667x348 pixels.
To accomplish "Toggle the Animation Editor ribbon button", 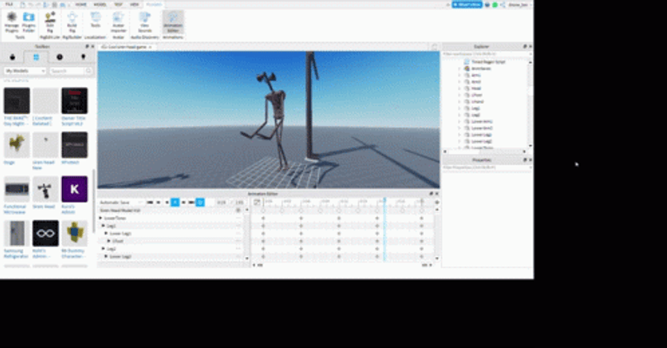I will 173,22.
